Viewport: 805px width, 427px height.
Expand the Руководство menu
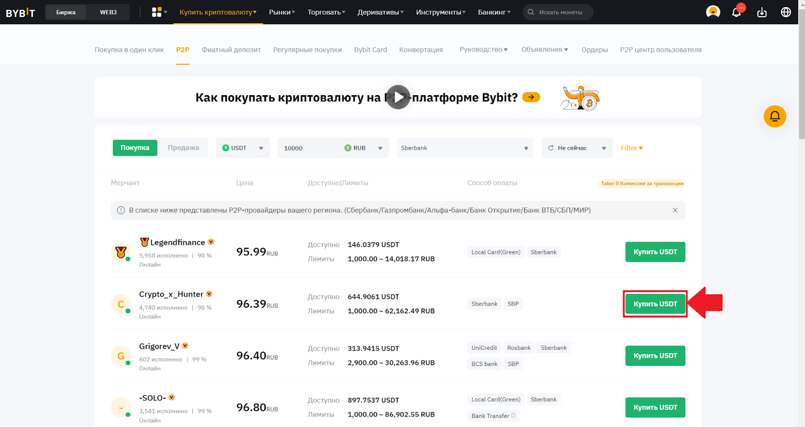pyautogui.click(x=484, y=49)
